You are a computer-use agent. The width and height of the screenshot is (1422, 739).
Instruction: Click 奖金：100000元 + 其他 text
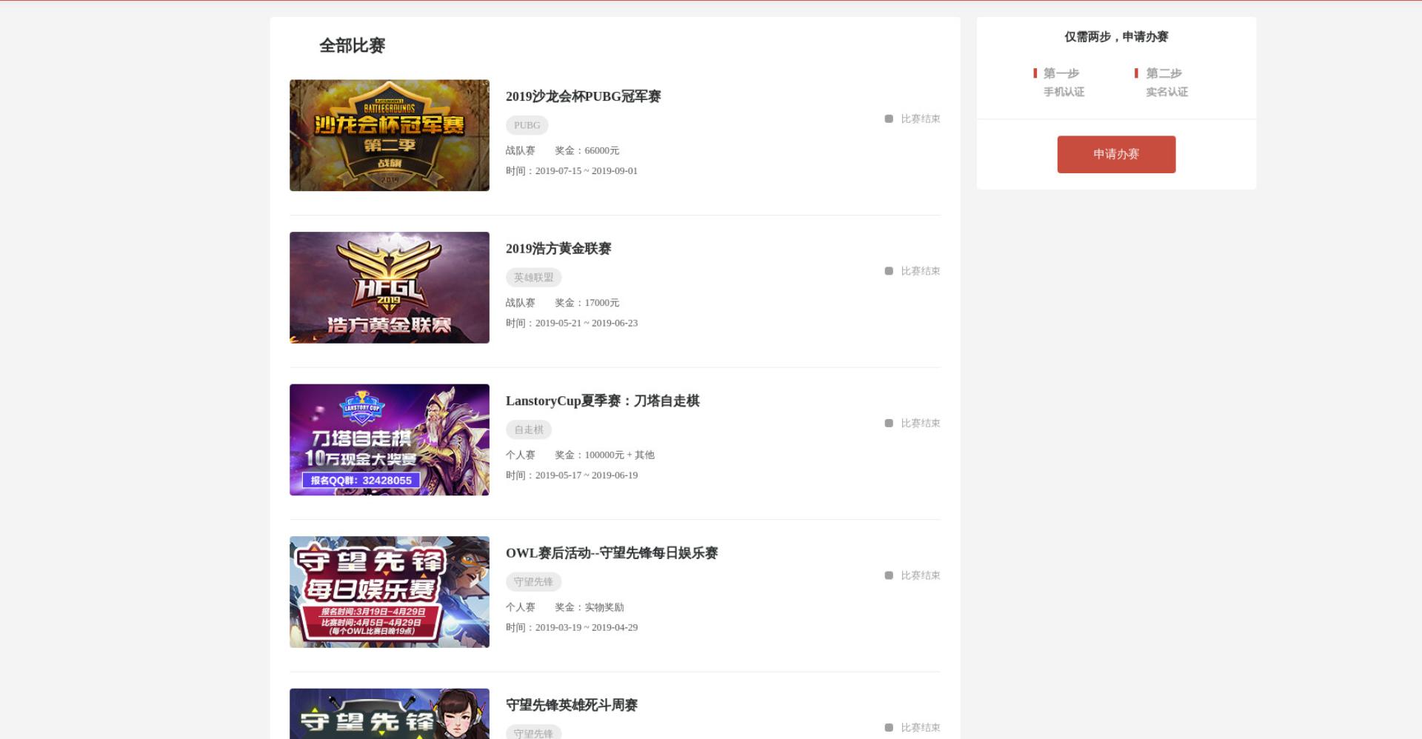tap(604, 455)
